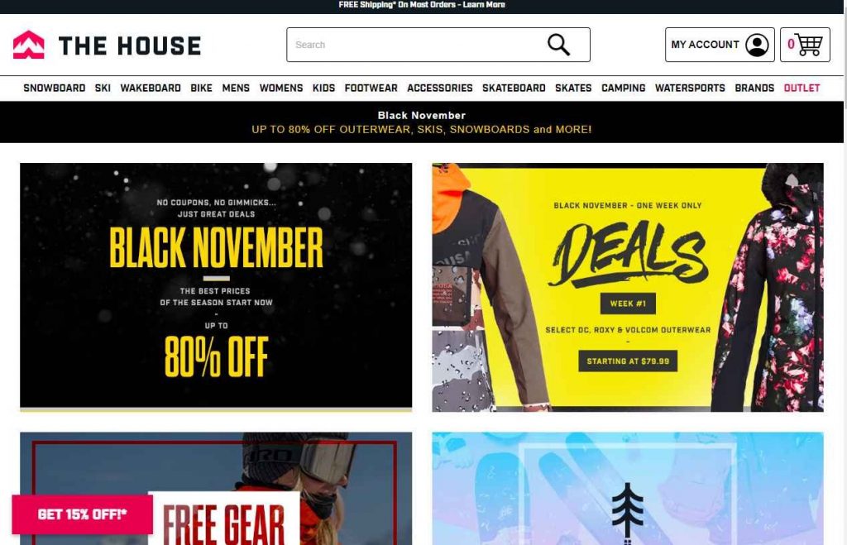
Task: Click into the Search text field
Action: click(416, 45)
